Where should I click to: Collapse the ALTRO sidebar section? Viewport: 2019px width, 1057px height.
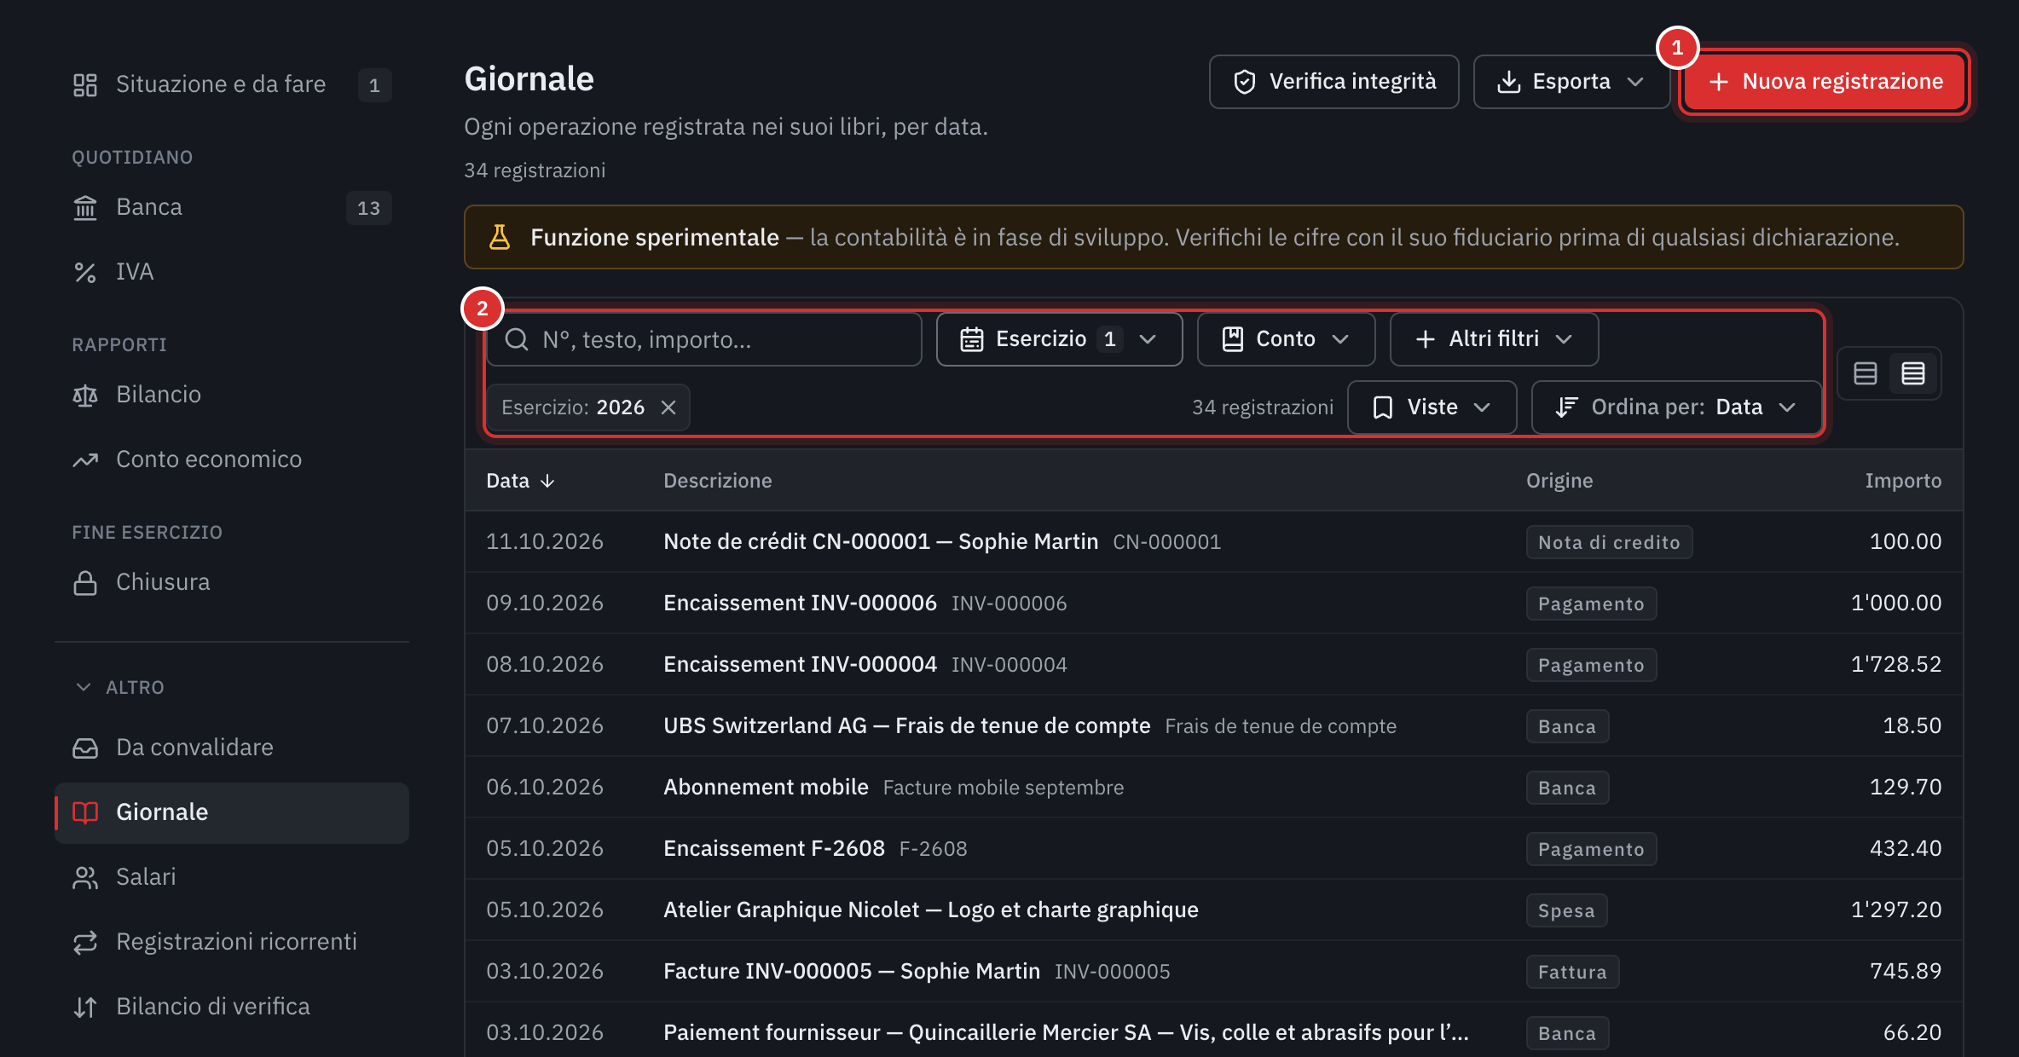[119, 687]
